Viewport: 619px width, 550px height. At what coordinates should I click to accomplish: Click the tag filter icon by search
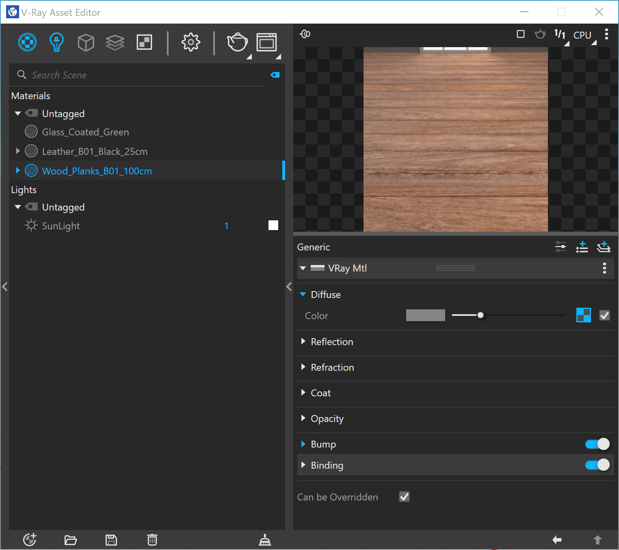275,75
